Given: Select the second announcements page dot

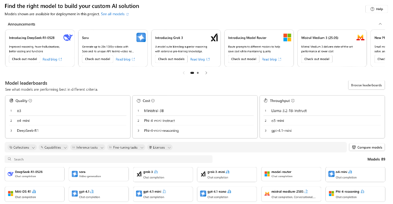Looking at the screenshot, I should click(198, 73).
